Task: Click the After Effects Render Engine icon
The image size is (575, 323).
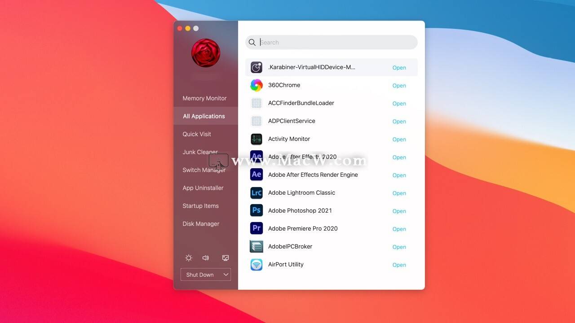Action: pos(257,175)
